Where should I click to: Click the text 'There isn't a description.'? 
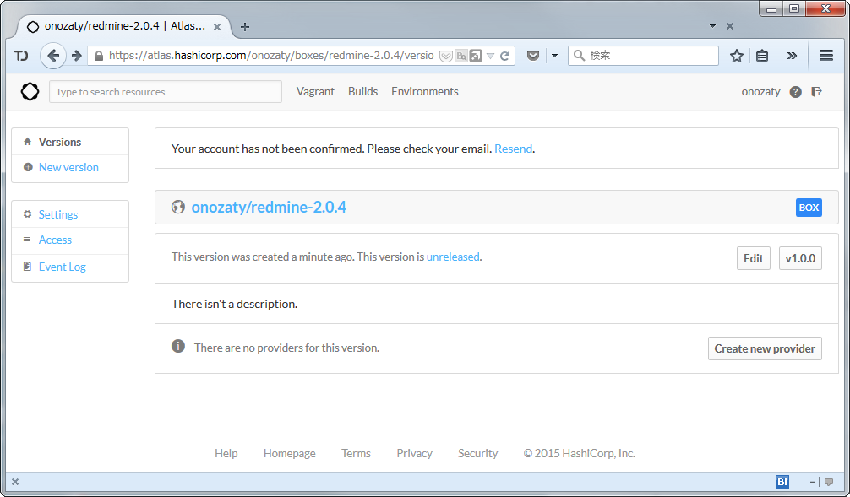click(234, 304)
